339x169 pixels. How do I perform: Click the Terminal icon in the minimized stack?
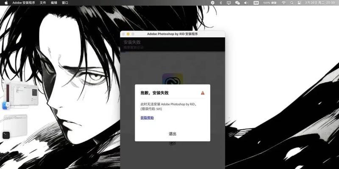click(x=6, y=135)
